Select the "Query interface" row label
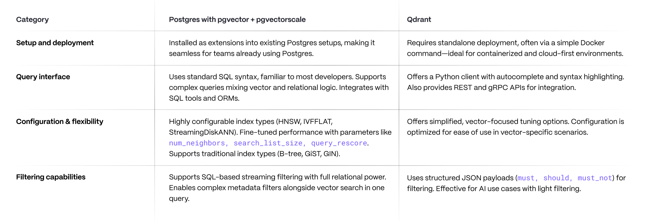 (x=43, y=77)
